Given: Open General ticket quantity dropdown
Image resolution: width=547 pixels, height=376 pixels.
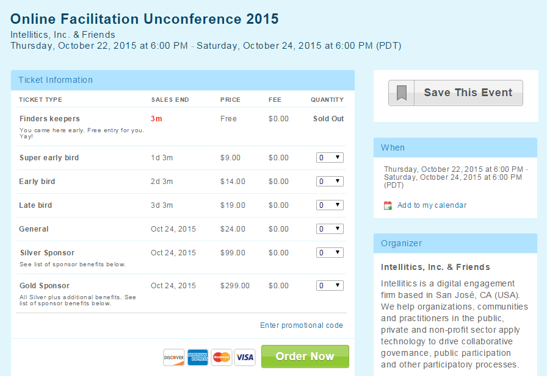Looking at the screenshot, I should click(330, 229).
